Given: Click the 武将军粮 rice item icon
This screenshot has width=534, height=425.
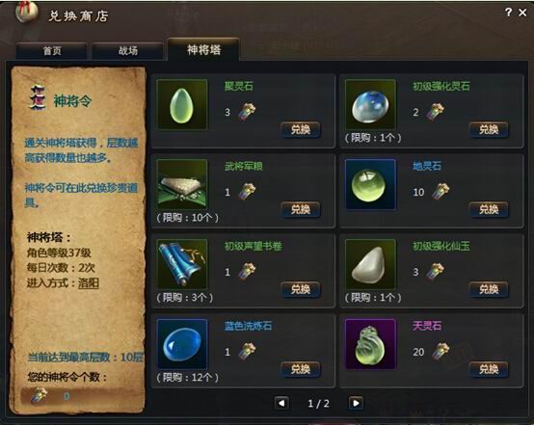Looking at the screenshot, I should tap(182, 184).
